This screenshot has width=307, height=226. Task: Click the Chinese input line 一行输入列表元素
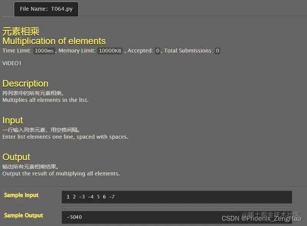pos(24,130)
